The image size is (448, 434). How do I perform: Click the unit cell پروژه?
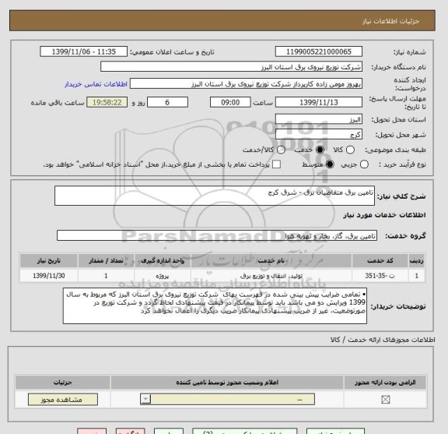[x=163, y=276]
